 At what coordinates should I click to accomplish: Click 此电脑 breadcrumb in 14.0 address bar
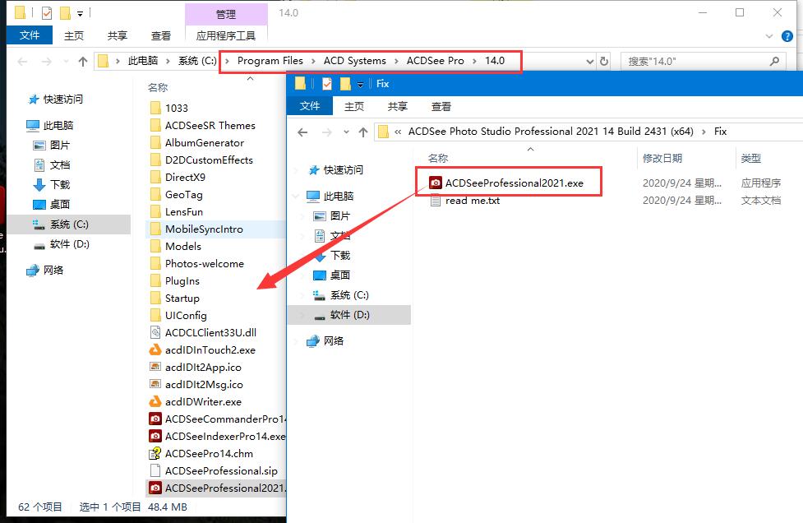tap(143, 61)
